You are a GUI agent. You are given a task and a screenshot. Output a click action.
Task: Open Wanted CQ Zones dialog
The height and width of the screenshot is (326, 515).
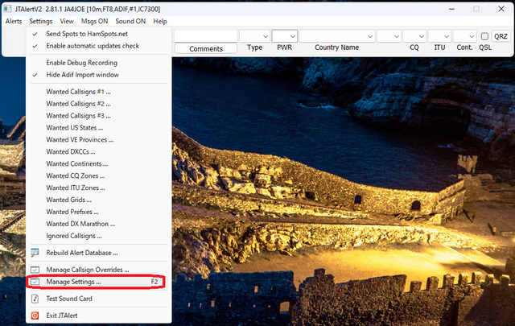(x=98, y=175)
